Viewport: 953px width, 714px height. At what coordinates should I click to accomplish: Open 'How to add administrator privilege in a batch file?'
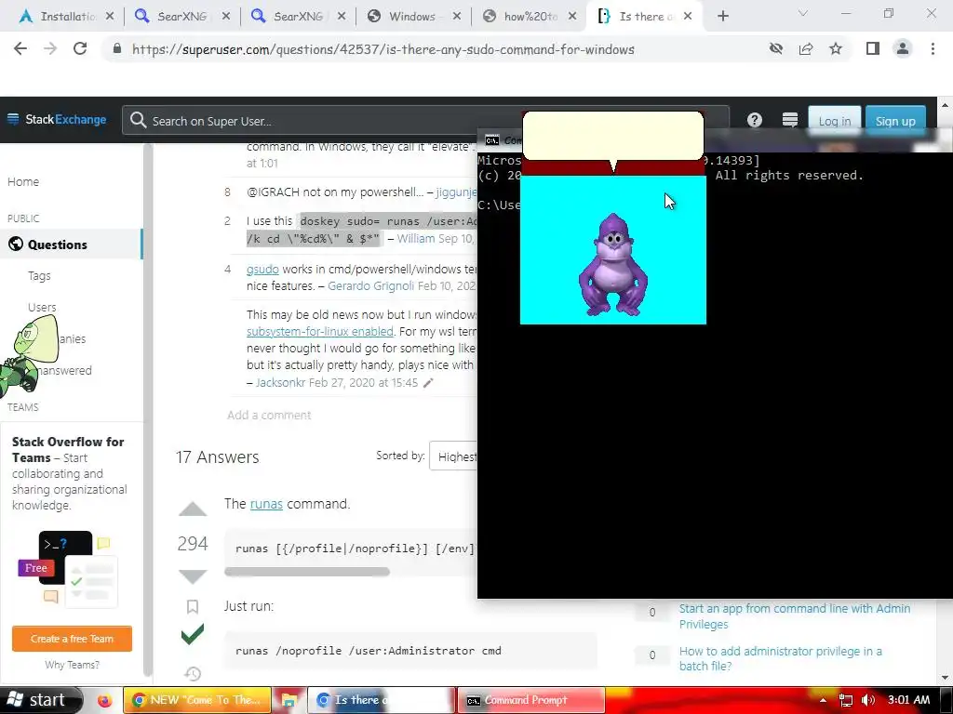[x=781, y=658]
